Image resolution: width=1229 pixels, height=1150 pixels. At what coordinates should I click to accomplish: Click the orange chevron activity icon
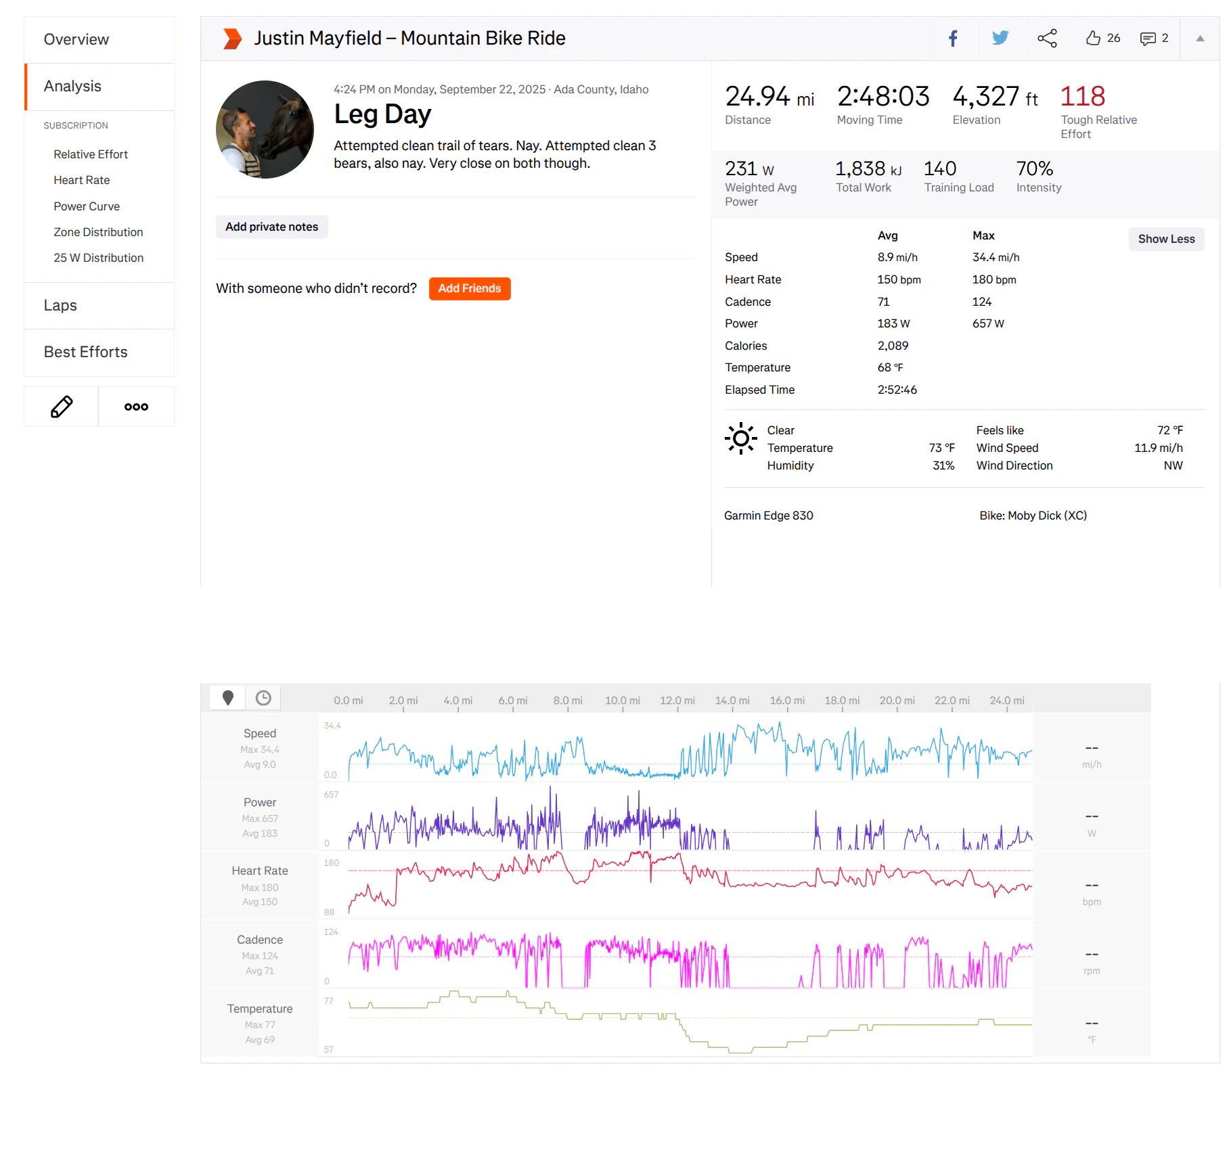pyautogui.click(x=232, y=39)
